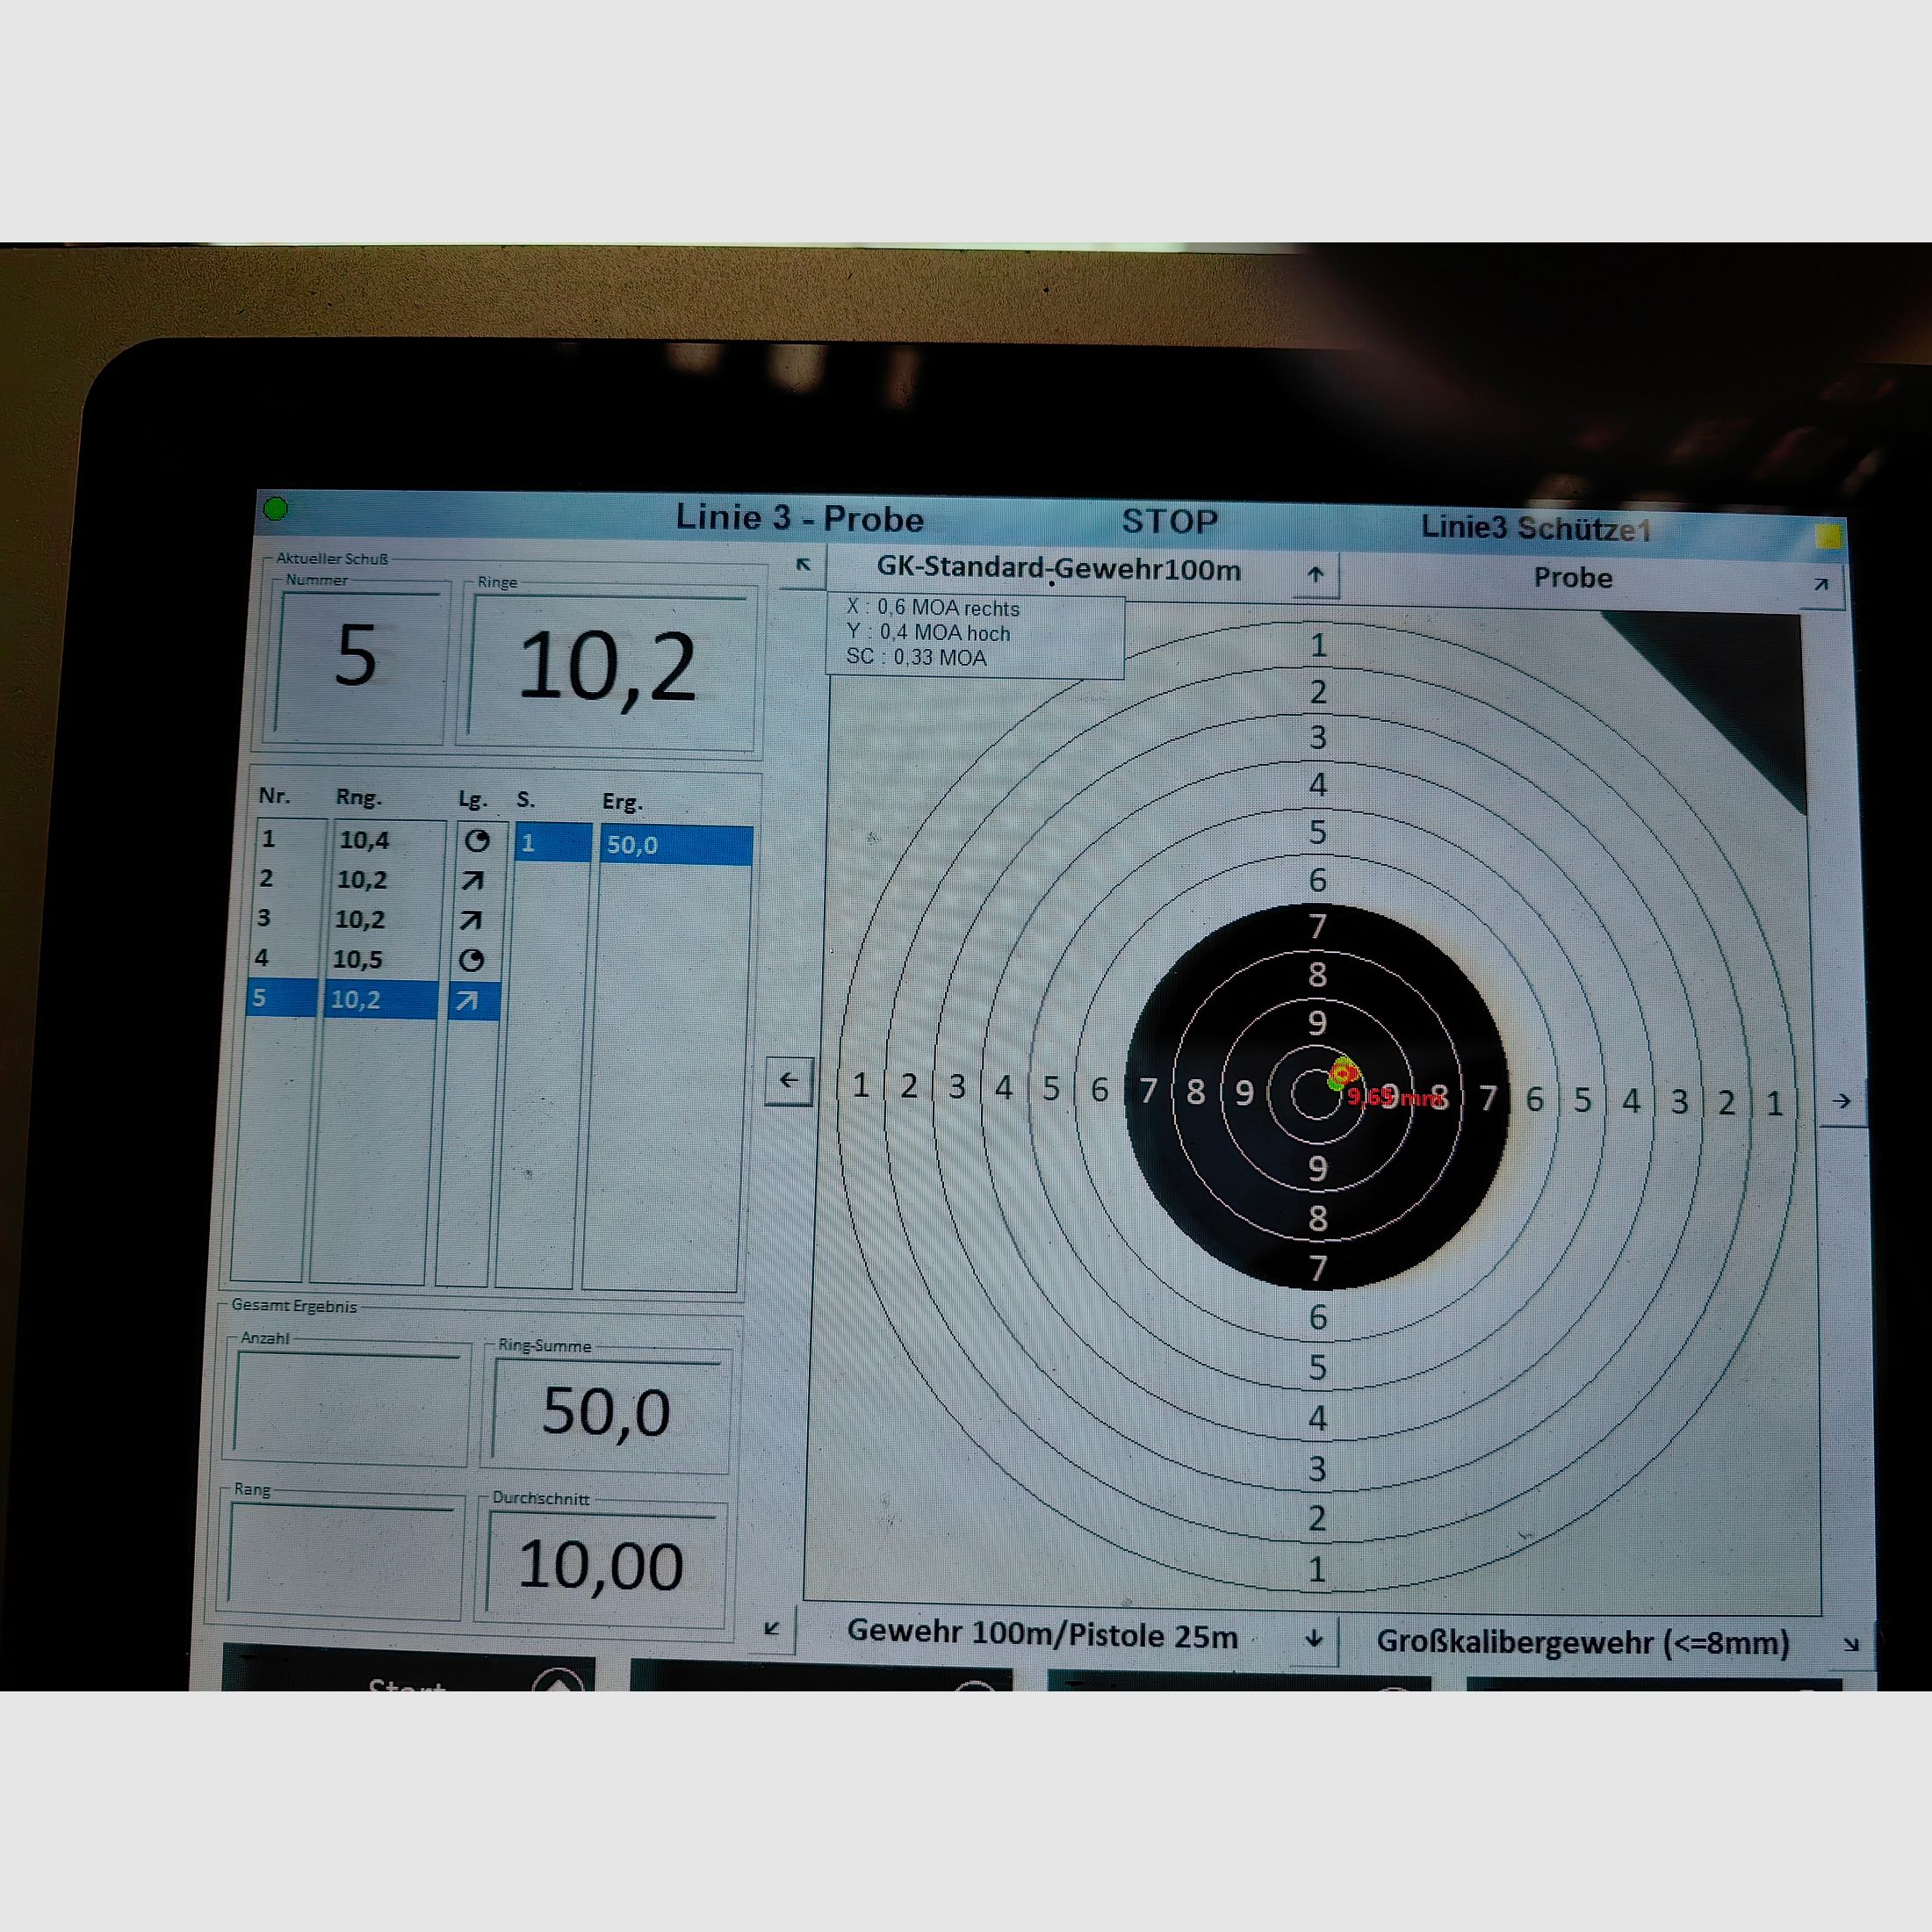
Task: Click the down-left diagonal arrow button
Action: point(772,1628)
